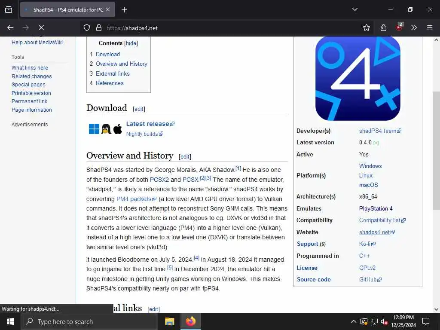
Task: Open Printable version link
Action: (x=31, y=93)
